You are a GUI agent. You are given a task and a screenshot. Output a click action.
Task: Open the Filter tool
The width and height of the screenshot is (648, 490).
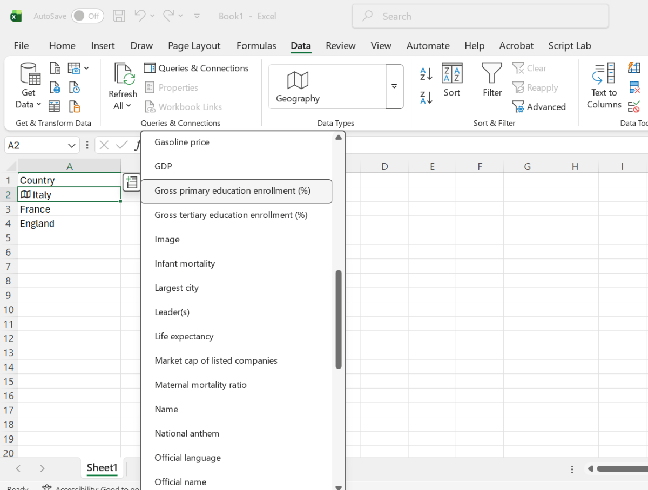click(x=491, y=81)
